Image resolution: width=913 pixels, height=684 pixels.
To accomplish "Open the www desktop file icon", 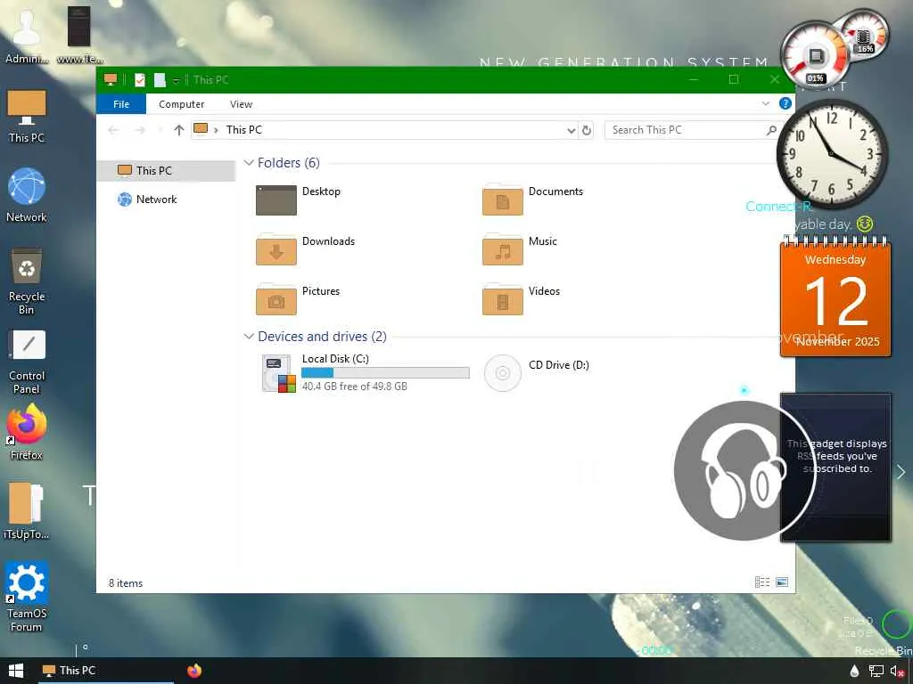I will (79, 36).
